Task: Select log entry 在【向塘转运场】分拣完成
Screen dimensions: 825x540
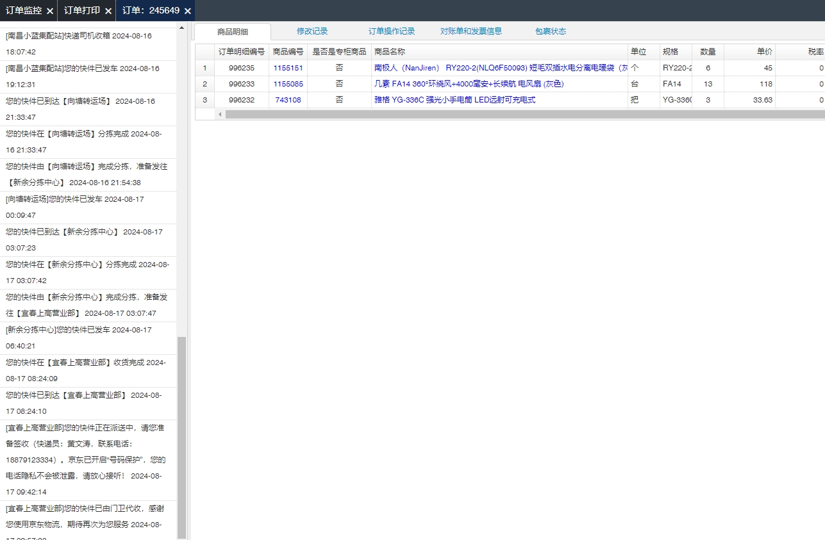Action: 87,142
